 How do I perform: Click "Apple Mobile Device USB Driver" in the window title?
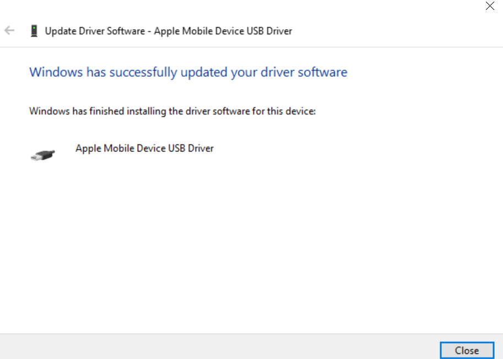coord(223,31)
